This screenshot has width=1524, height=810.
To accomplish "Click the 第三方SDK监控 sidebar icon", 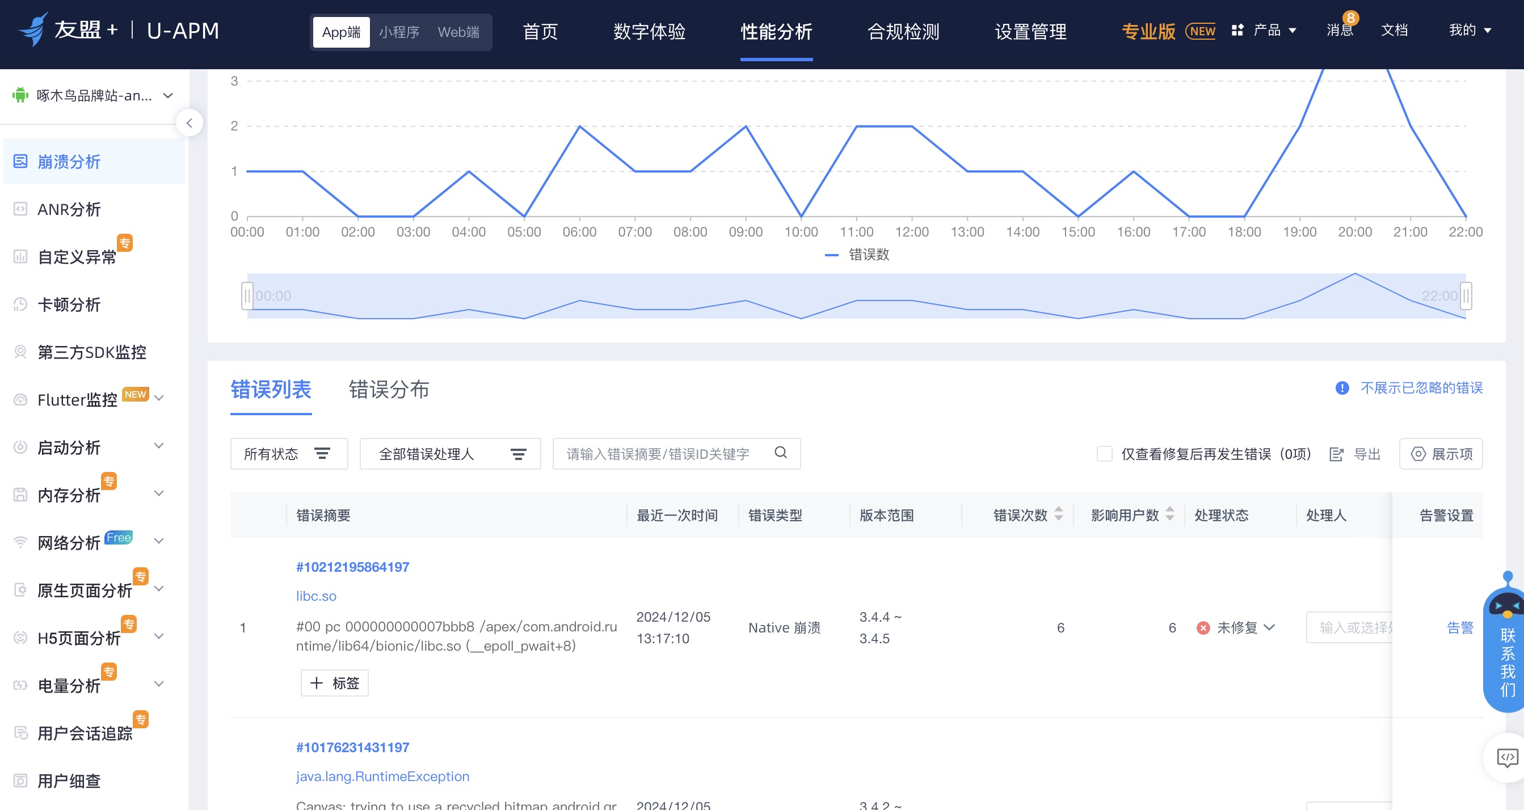I will click(20, 352).
